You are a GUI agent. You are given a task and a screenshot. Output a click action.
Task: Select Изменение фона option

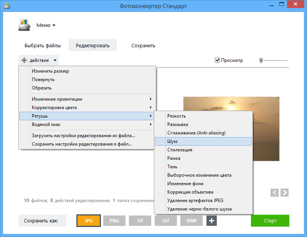pyautogui.click(x=203, y=184)
